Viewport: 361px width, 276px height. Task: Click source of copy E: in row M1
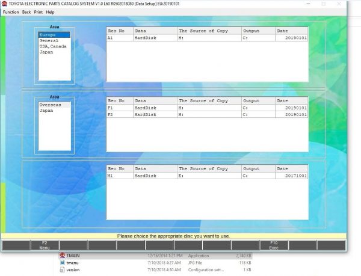(209, 176)
